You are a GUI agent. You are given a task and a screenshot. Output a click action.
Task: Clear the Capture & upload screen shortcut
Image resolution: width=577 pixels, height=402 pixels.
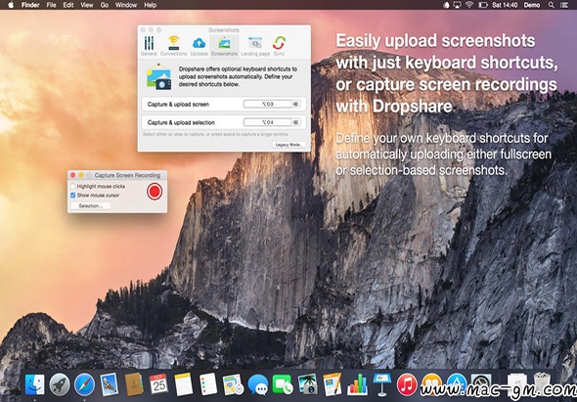[x=296, y=105]
